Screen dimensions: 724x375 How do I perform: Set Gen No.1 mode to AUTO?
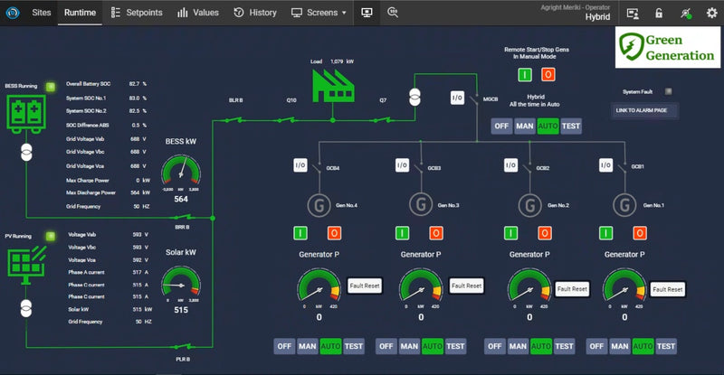[643, 346]
